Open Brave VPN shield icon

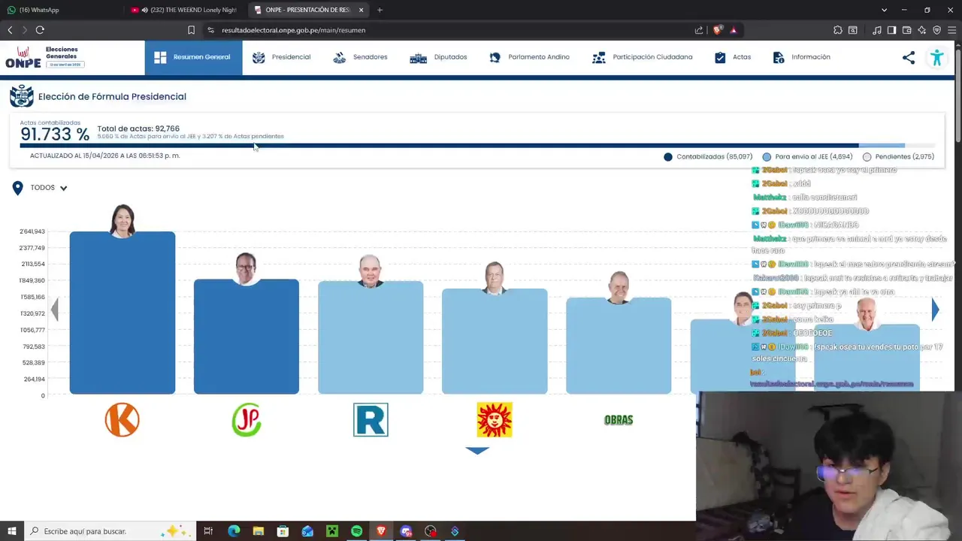(x=936, y=30)
